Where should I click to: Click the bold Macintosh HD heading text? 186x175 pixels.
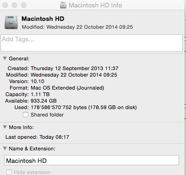(43, 19)
